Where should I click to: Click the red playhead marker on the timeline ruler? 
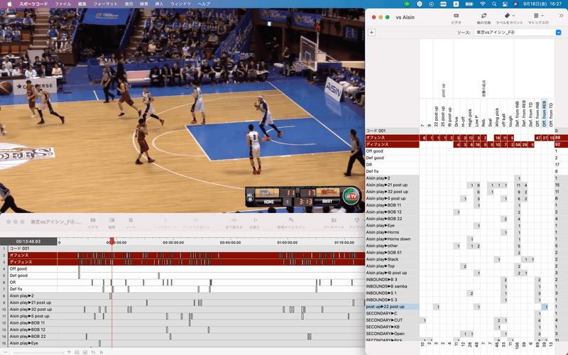point(112,241)
